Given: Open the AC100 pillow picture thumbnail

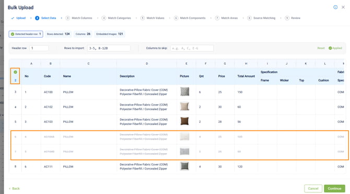Looking at the screenshot, I should (184, 92).
